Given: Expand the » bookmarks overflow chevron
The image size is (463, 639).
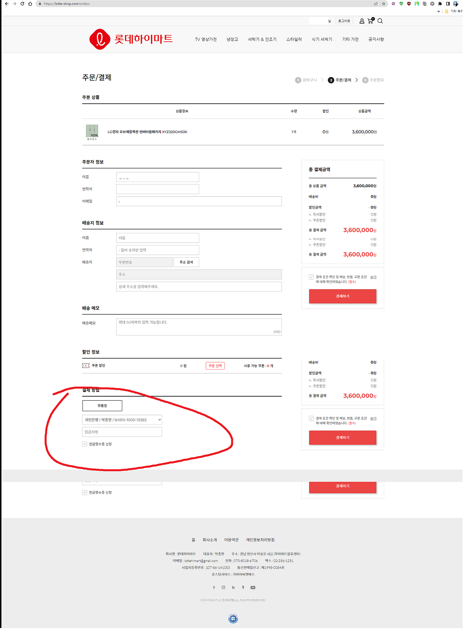Looking at the screenshot, I should 439,11.
